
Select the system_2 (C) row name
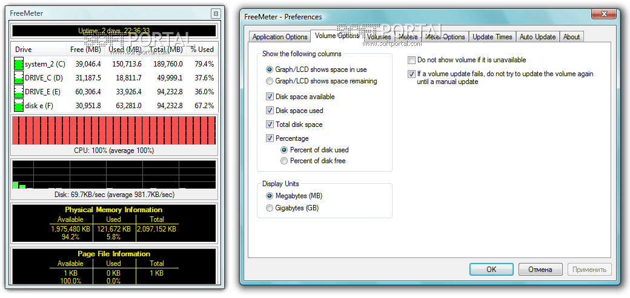45,64
